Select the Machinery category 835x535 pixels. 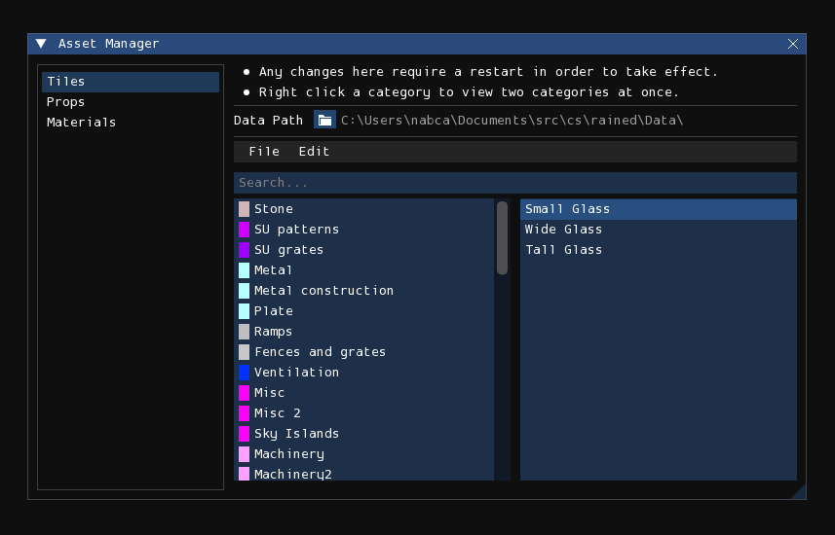coord(365,454)
